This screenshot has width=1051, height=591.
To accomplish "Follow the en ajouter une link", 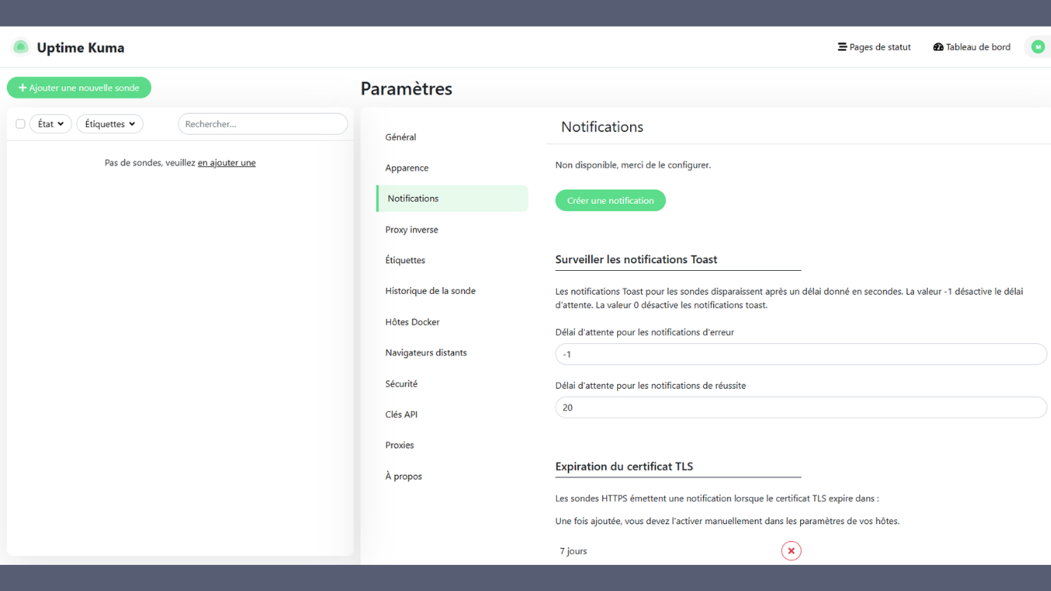I will coord(226,162).
